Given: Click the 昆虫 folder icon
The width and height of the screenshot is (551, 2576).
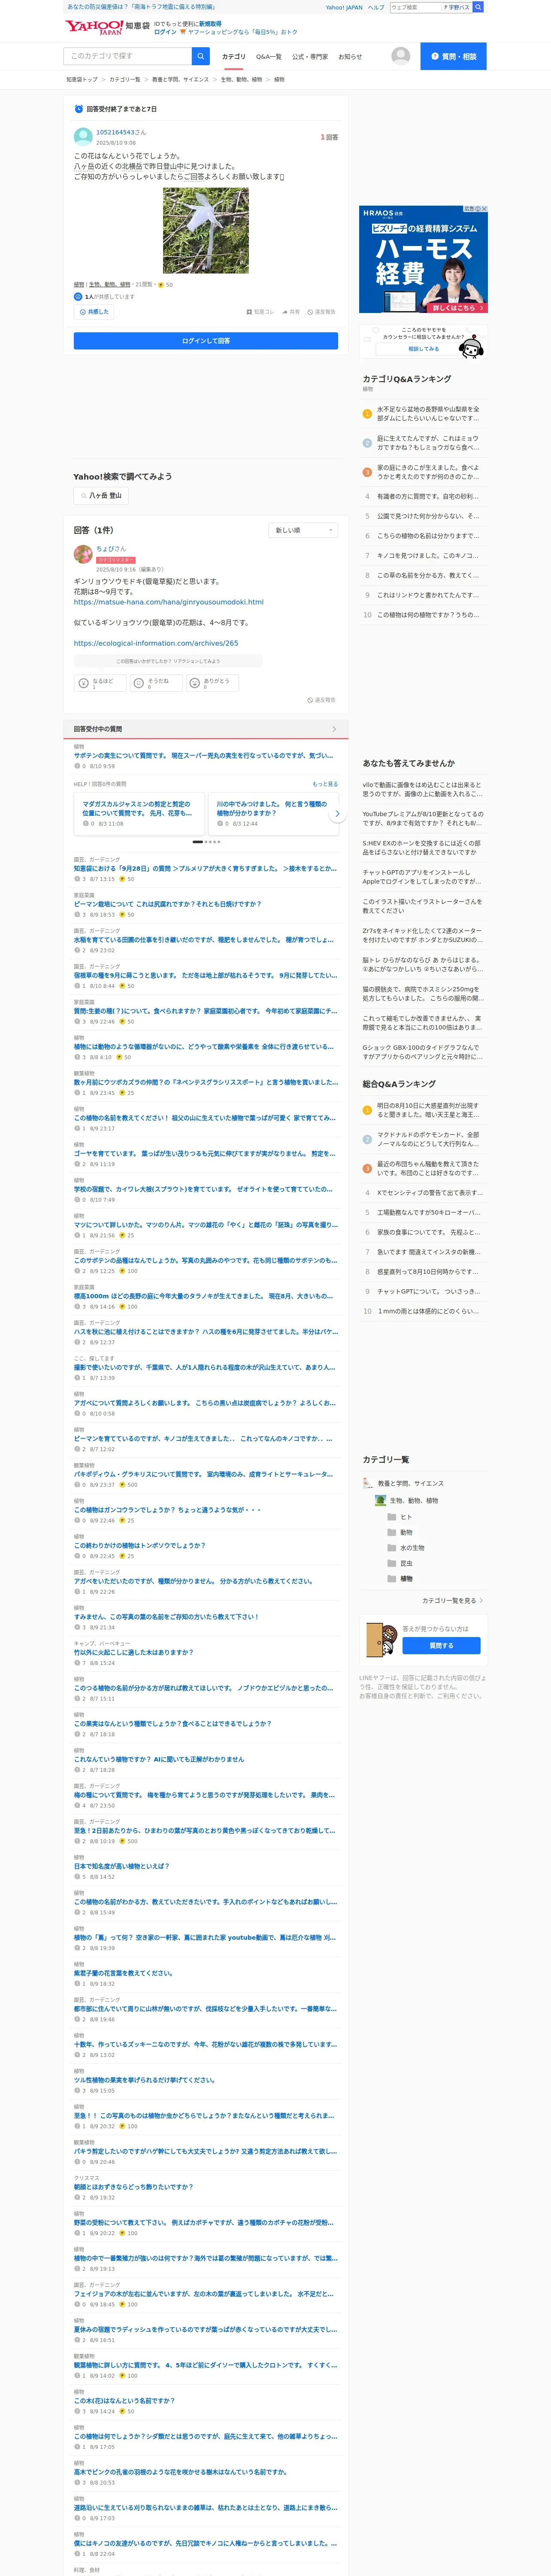Looking at the screenshot, I should 392,1563.
